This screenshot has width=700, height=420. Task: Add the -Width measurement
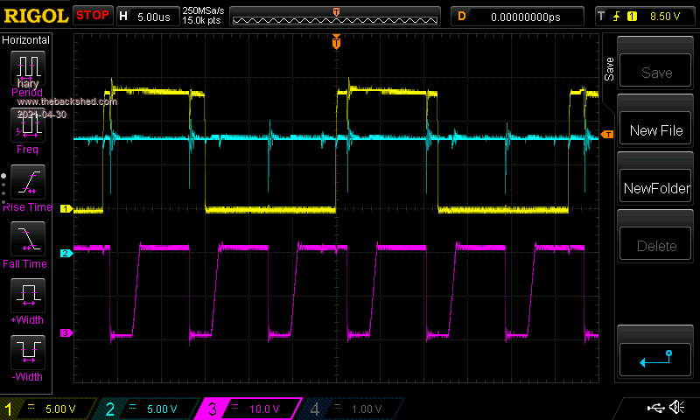[29, 352]
